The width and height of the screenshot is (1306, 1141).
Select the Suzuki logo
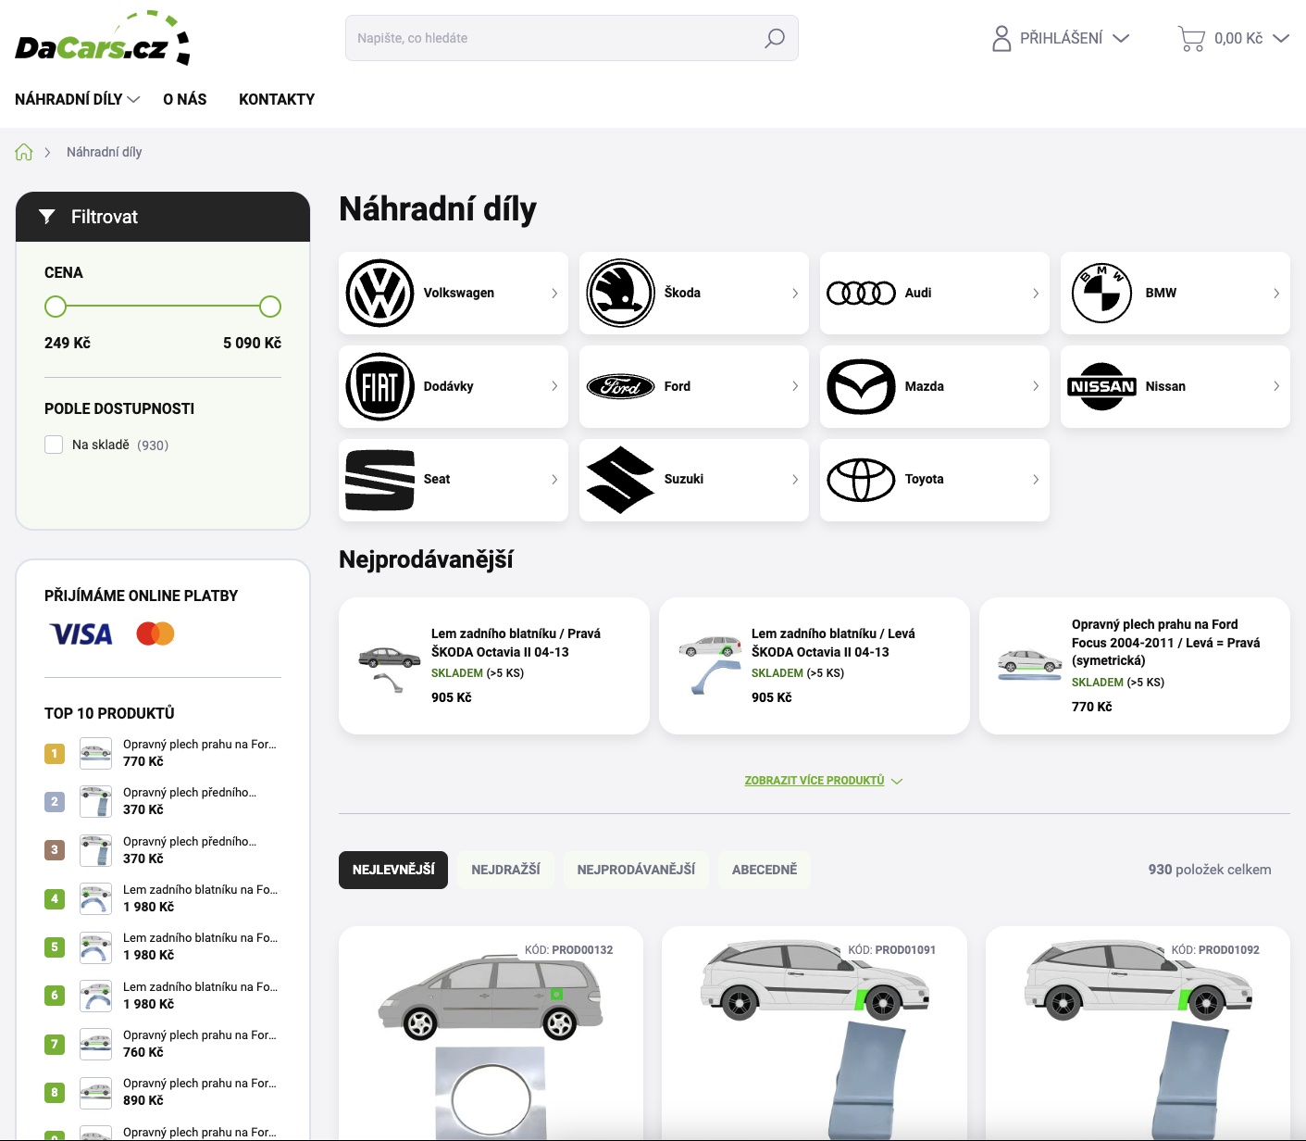(620, 480)
